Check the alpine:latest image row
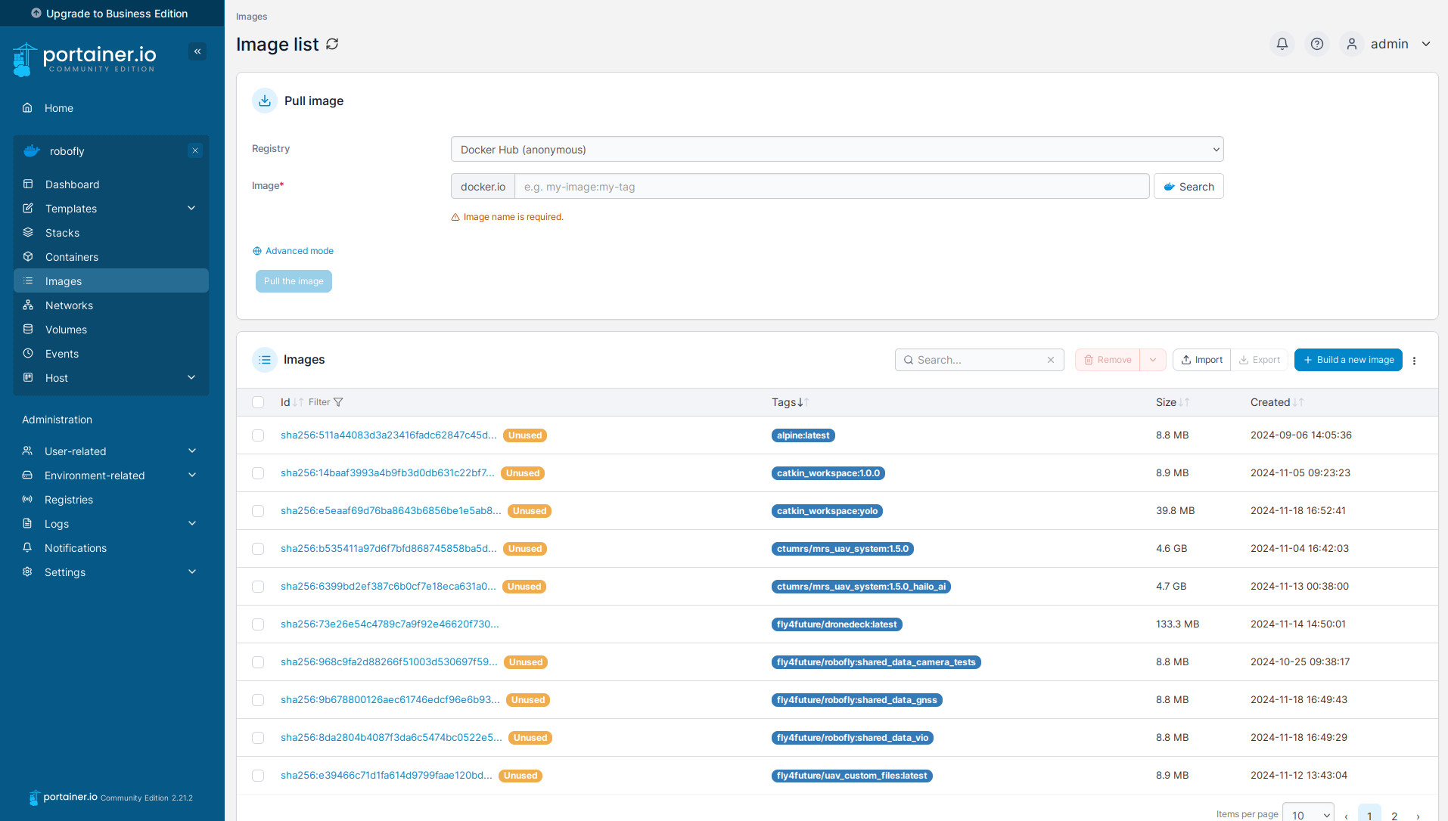The width and height of the screenshot is (1448, 821). pyautogui.click(x=258, y=435)
